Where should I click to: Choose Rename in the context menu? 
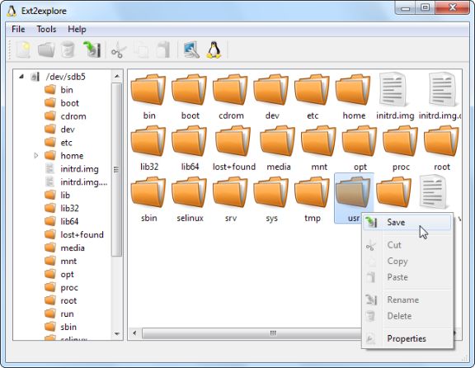point(407,300)
